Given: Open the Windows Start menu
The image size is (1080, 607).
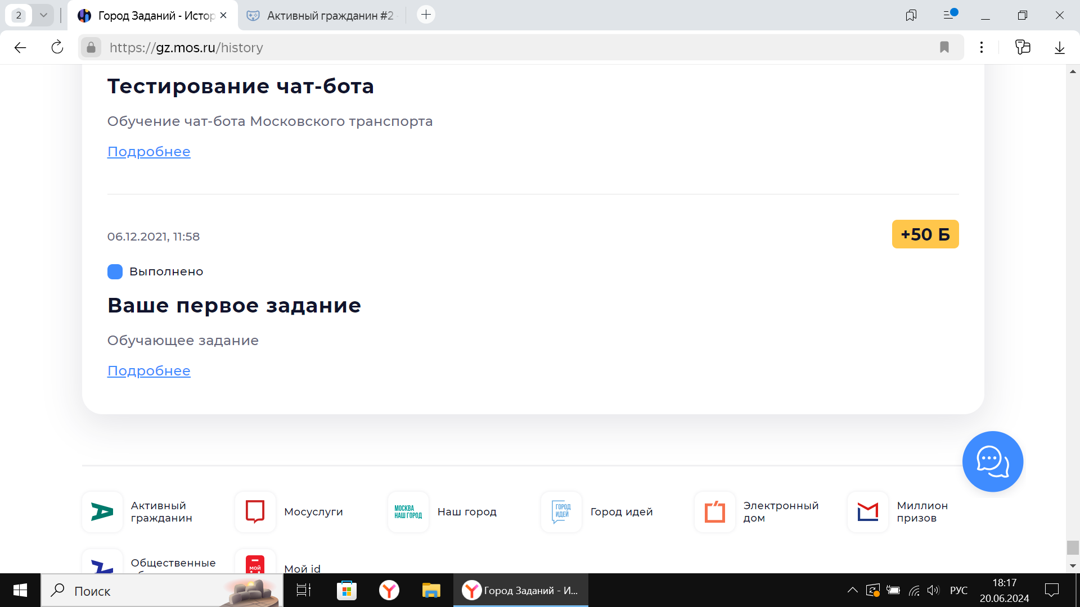Looking at the screenshot, I should click(20, 590).
